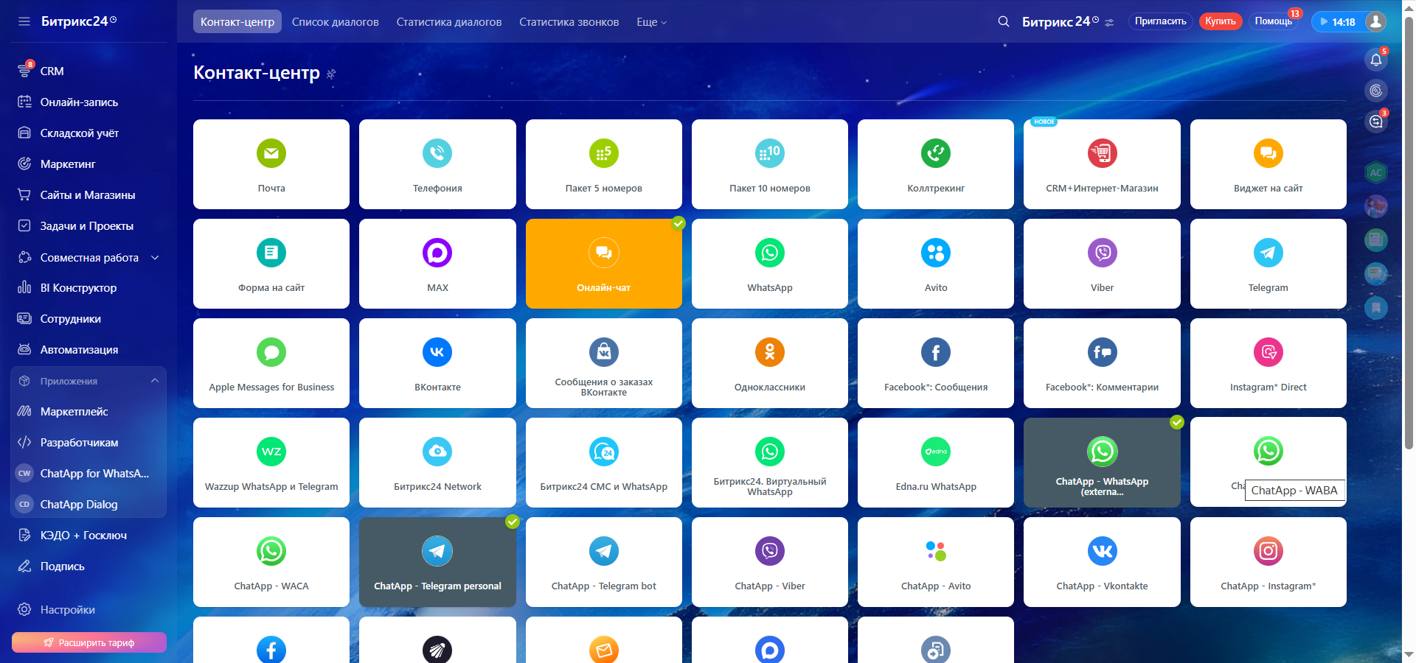Expand "Совместная работа" sidebar group
The width and height of the screenshot is (1416, 663).
155,258
